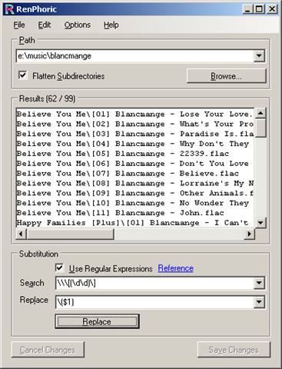Select row Happy Families [Plus]\[01] Blancmange
282x369 pixels.
135,223
